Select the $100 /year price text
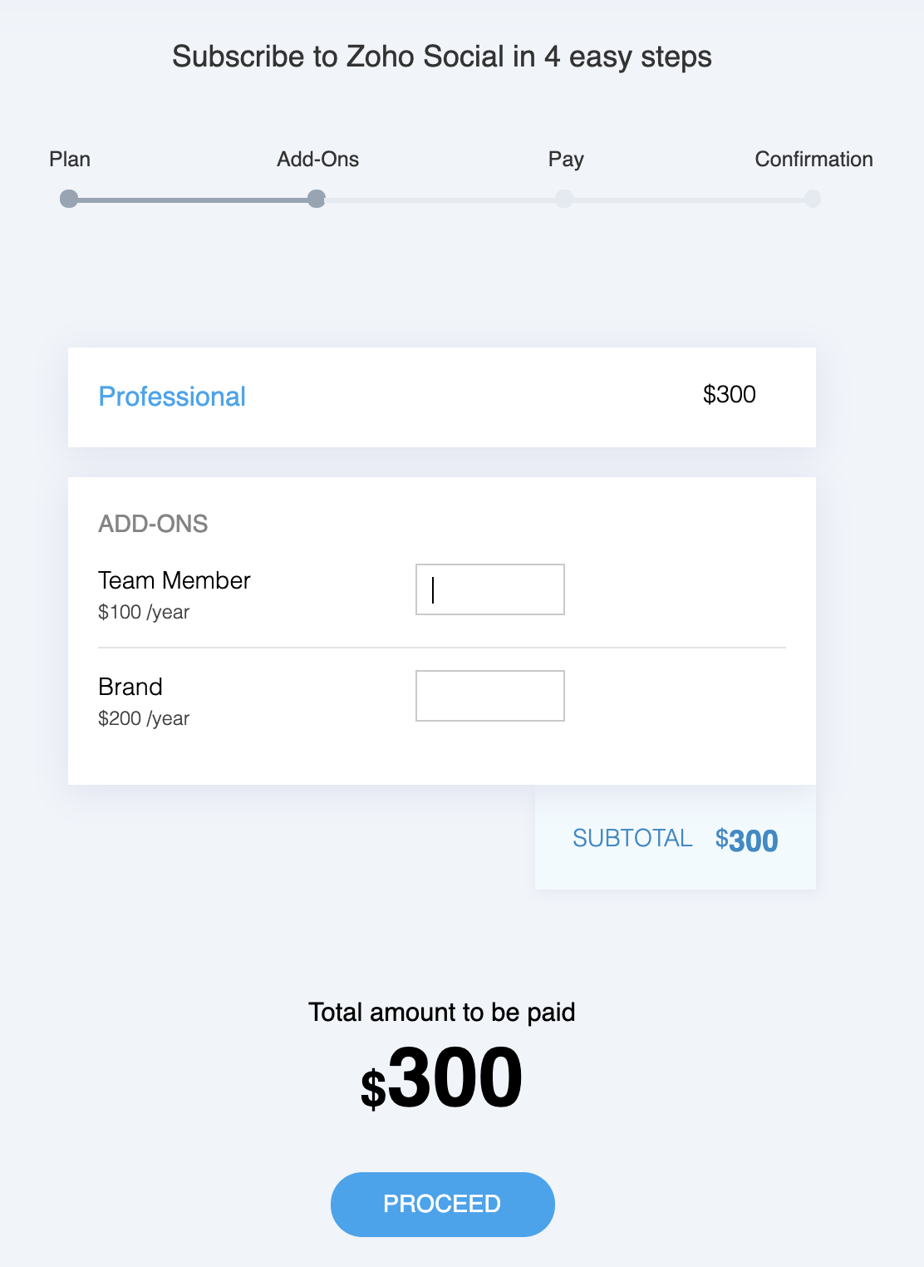Viewport: 924px width, 1267px height. coord(144,612)
